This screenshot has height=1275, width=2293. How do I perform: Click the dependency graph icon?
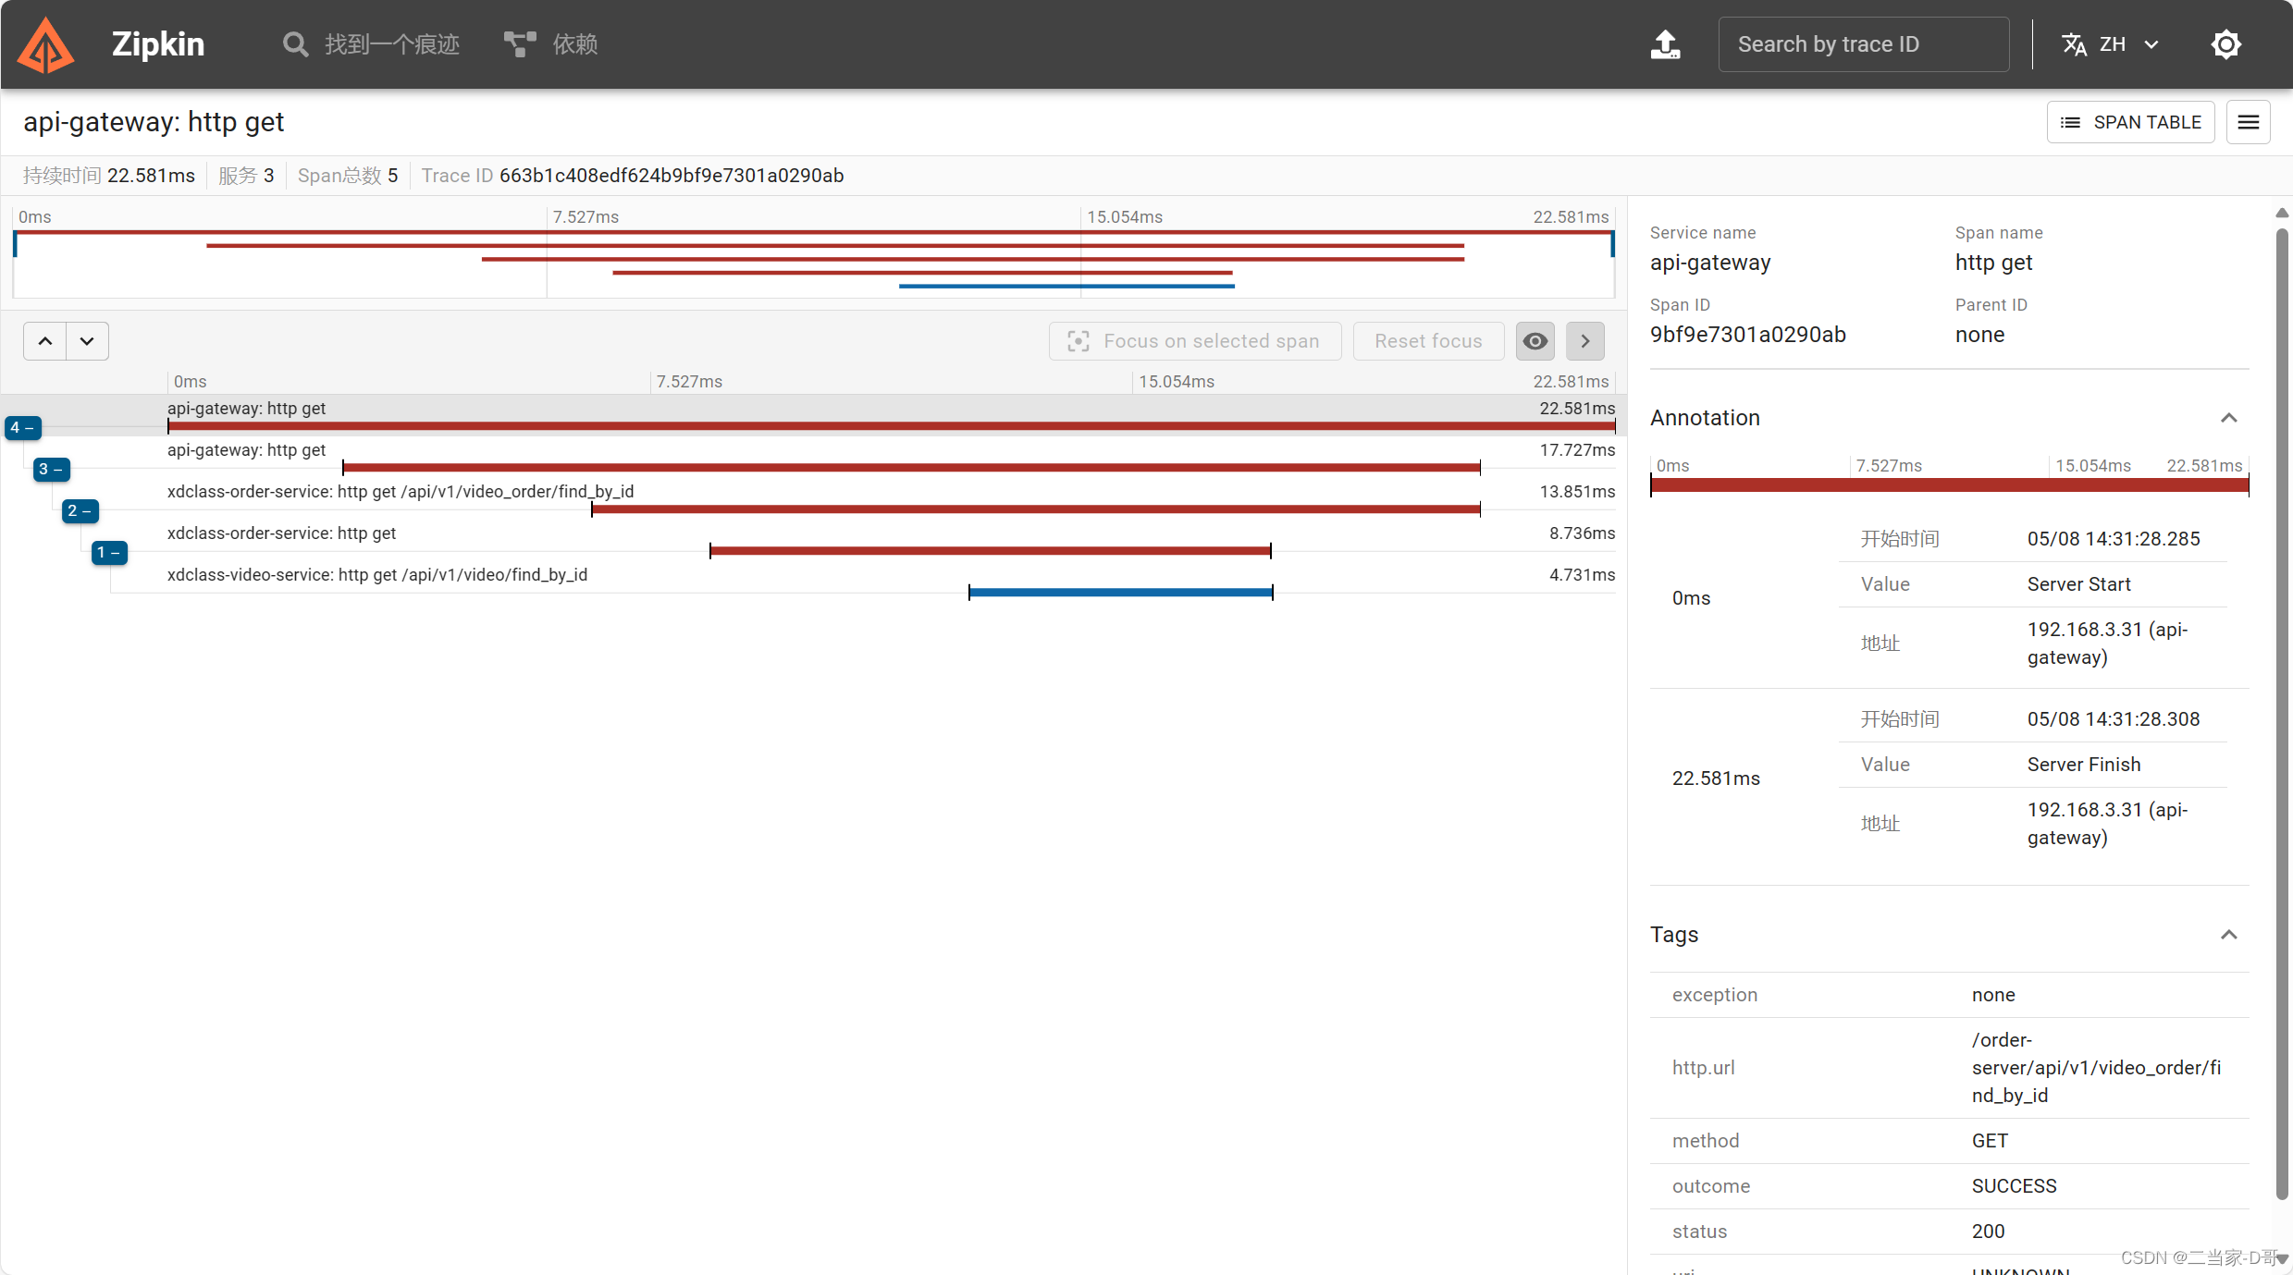click(518, 44)
